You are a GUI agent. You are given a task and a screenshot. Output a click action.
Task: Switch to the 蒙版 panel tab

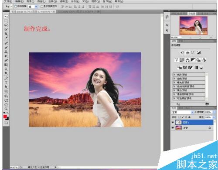coord(181,41)
